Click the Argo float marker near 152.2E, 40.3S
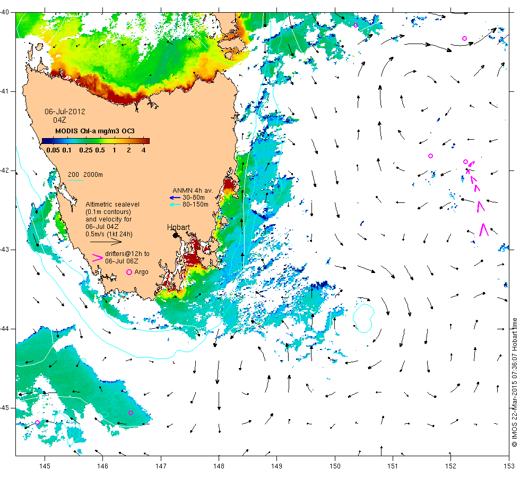 (x=465, y=38)
